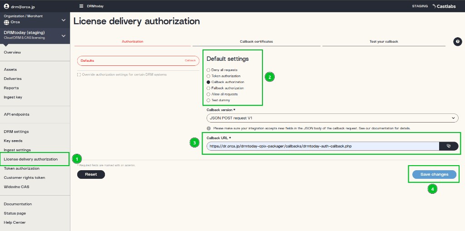Open the Test your callback tab

(x=384, y=41)
